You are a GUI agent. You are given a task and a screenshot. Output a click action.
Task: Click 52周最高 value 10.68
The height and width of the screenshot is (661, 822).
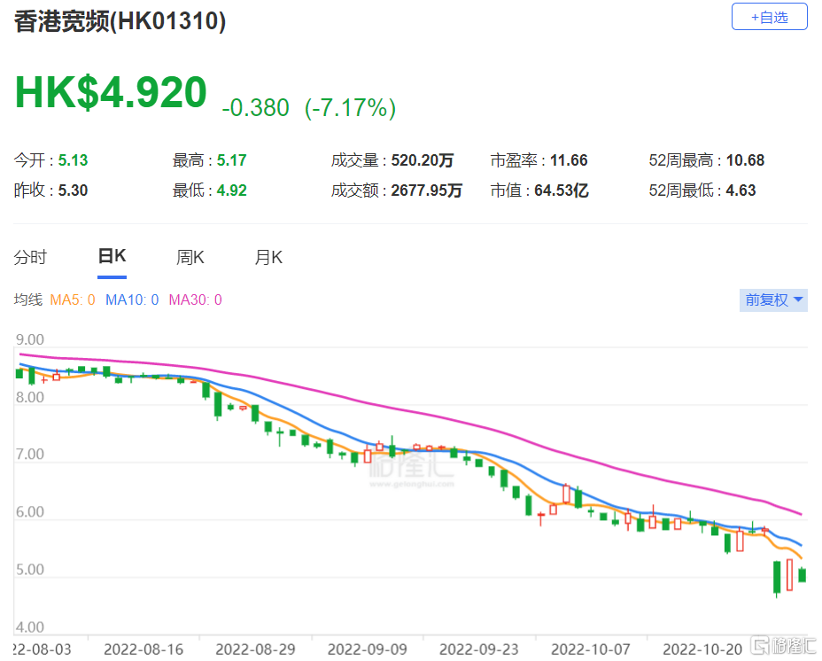746,160
